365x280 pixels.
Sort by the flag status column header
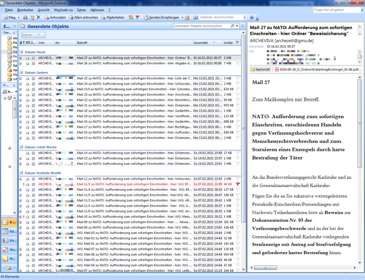pyautogui.click(x=237, y=42)
